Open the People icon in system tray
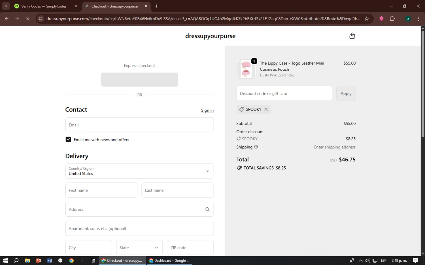The height and width of the screenshot is (265, 425). [352, 260]
